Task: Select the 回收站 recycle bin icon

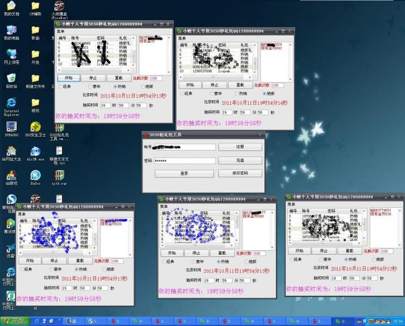Action: (x=12, y=81)
